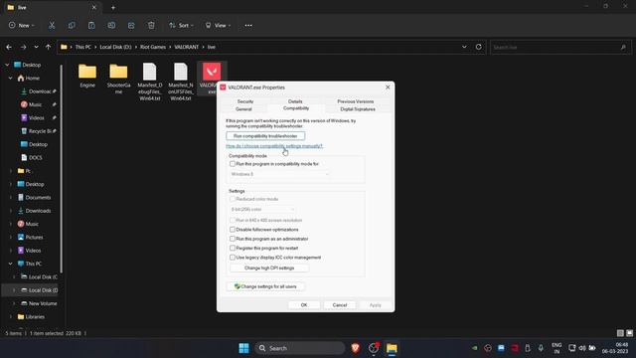Open the Sort dropdown menu
Screen dimensions: 636x358
181,25
